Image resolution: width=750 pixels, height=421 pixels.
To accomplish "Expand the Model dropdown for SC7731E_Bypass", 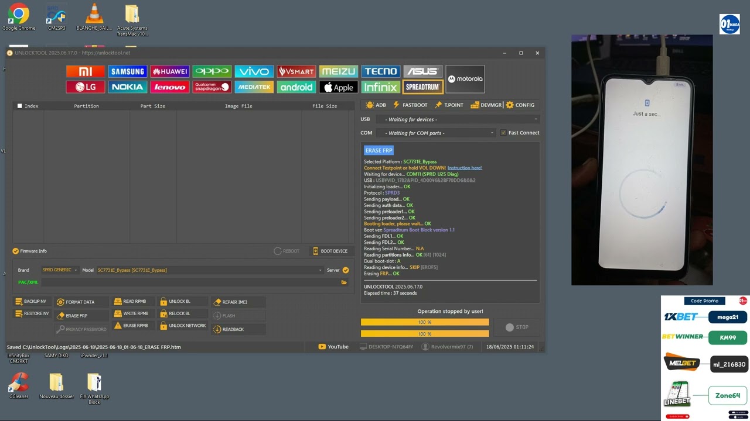I will [210, 270].
